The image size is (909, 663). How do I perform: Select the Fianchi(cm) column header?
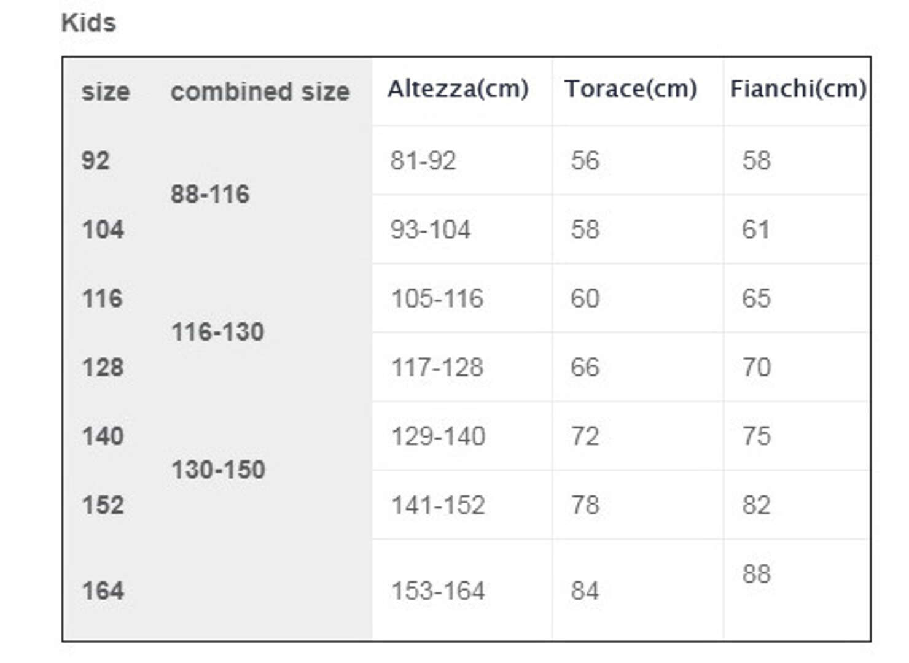(x=798, y=88)
